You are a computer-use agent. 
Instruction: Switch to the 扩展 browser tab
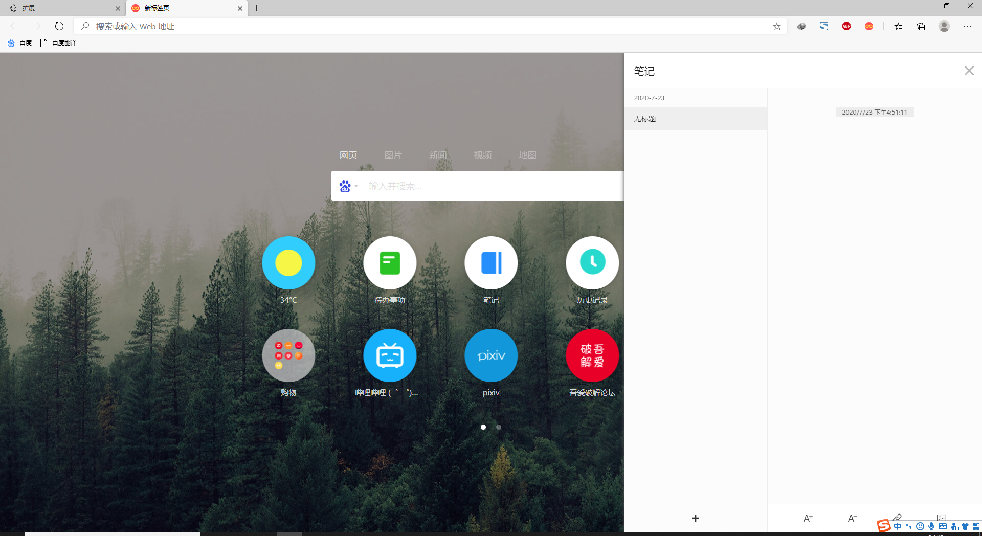(62, 8)
